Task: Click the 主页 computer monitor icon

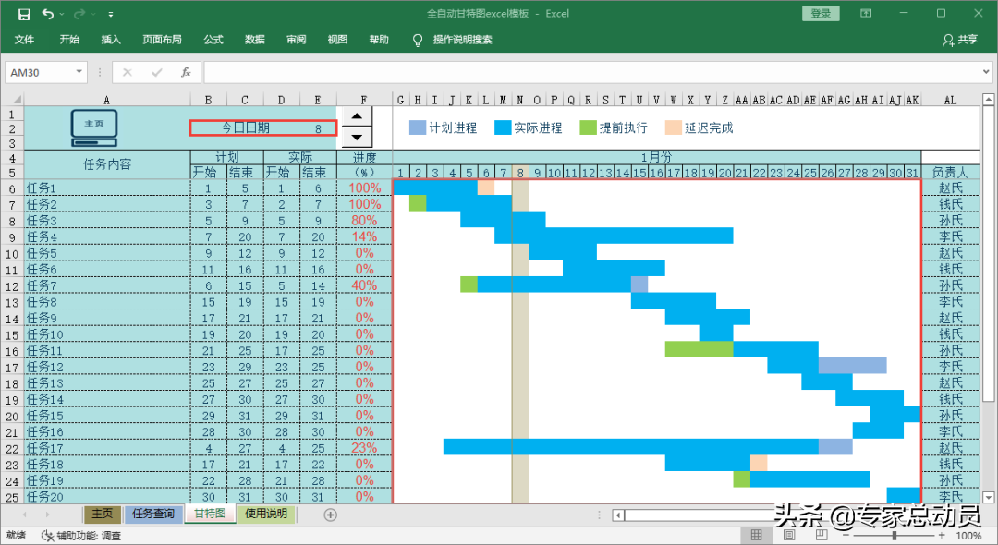Action: coord(94,127)
